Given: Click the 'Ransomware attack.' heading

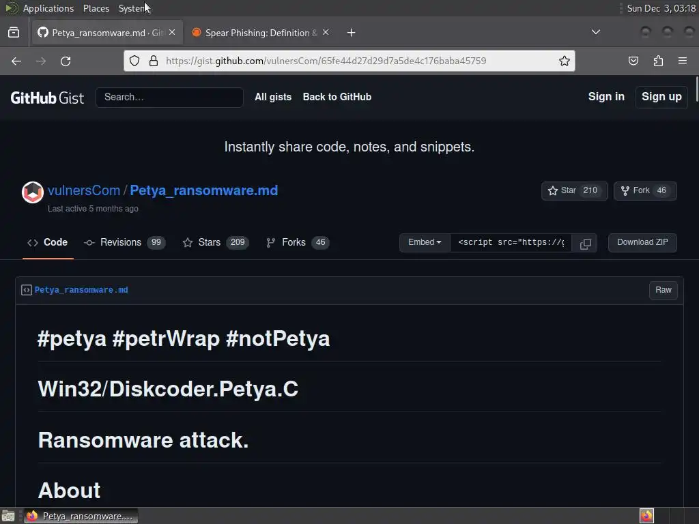Looking at the screenshot, I should click(143, 440).
